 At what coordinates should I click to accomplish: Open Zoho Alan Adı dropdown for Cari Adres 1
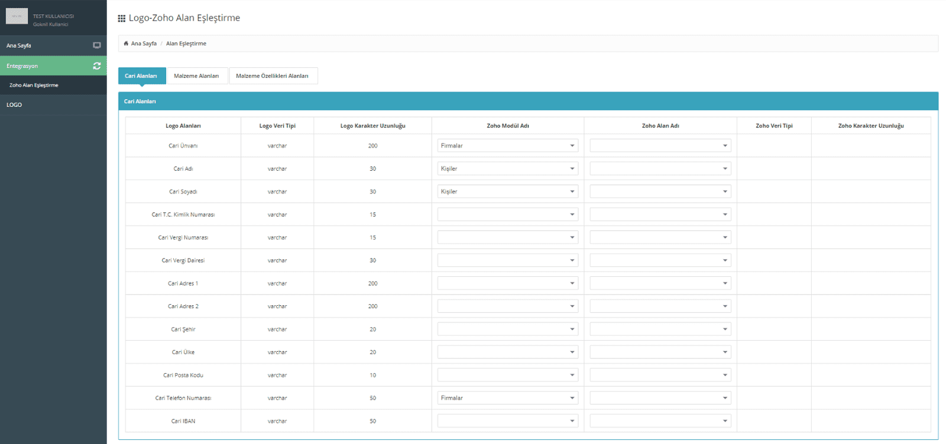click(660, 283)
